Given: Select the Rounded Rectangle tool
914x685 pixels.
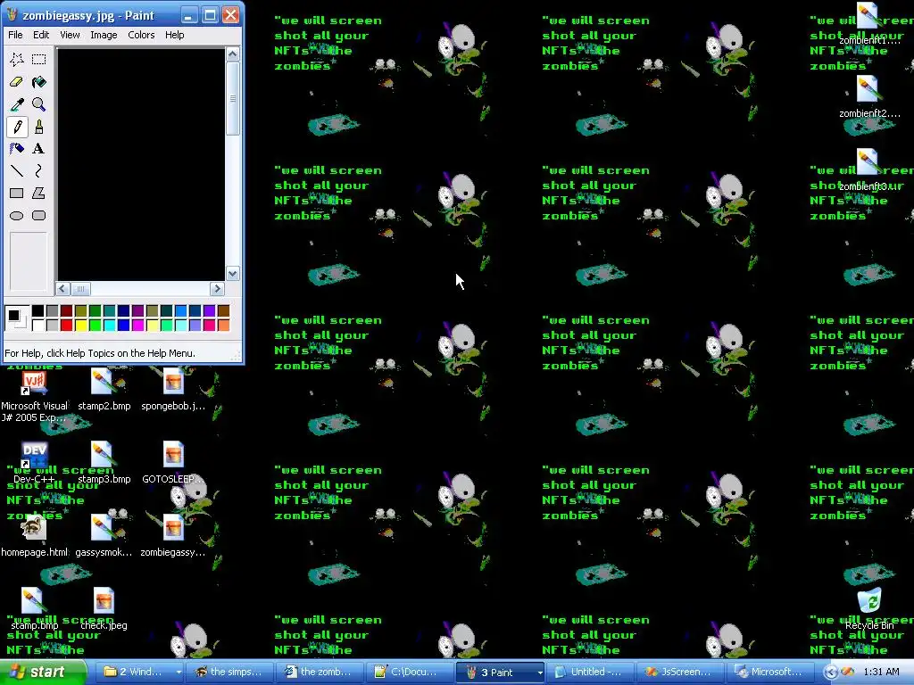Looking at the screenshot, I should [x=38, y=216].
